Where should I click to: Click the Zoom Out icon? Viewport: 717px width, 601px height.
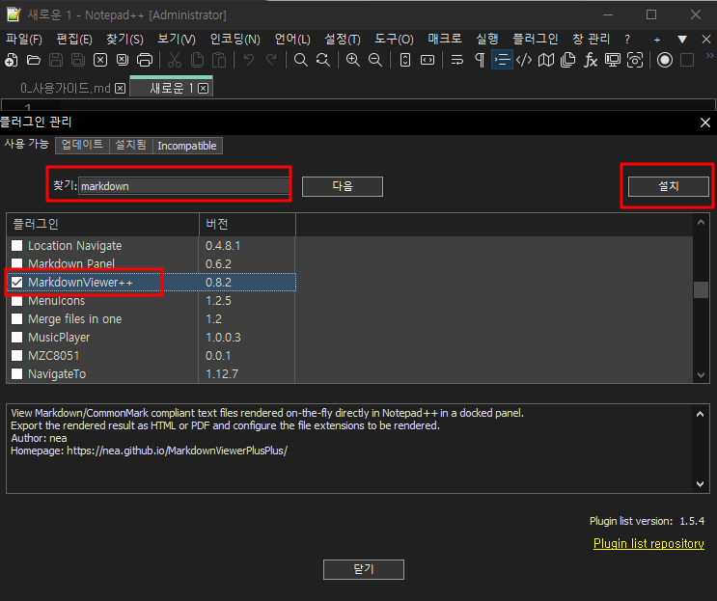[x=375, y=60]
